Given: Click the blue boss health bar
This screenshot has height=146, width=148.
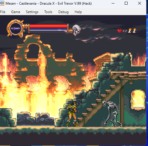Looking at the screenshot, I should click(48, 30).
